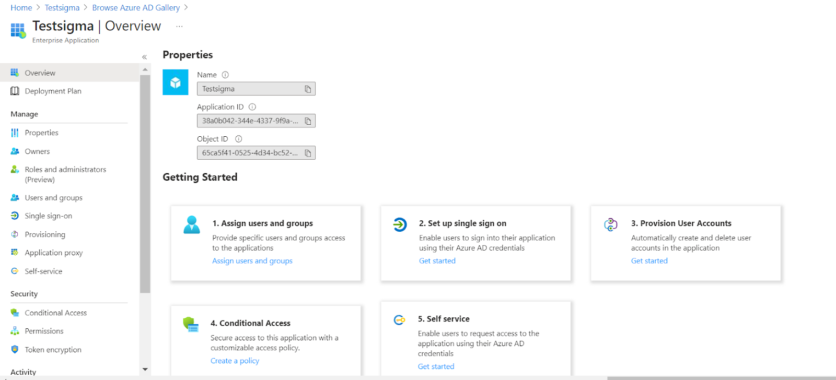Click the Conditional Access shield icon in sidebar
This screenshot has width=836, height=380.
tap(15, 313)
